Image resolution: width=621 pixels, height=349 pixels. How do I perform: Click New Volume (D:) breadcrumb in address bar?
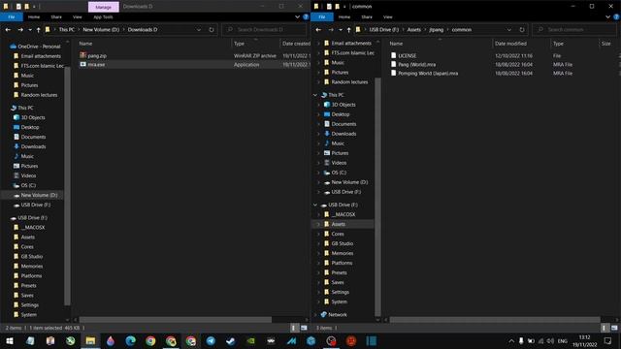tap(101, 30)
